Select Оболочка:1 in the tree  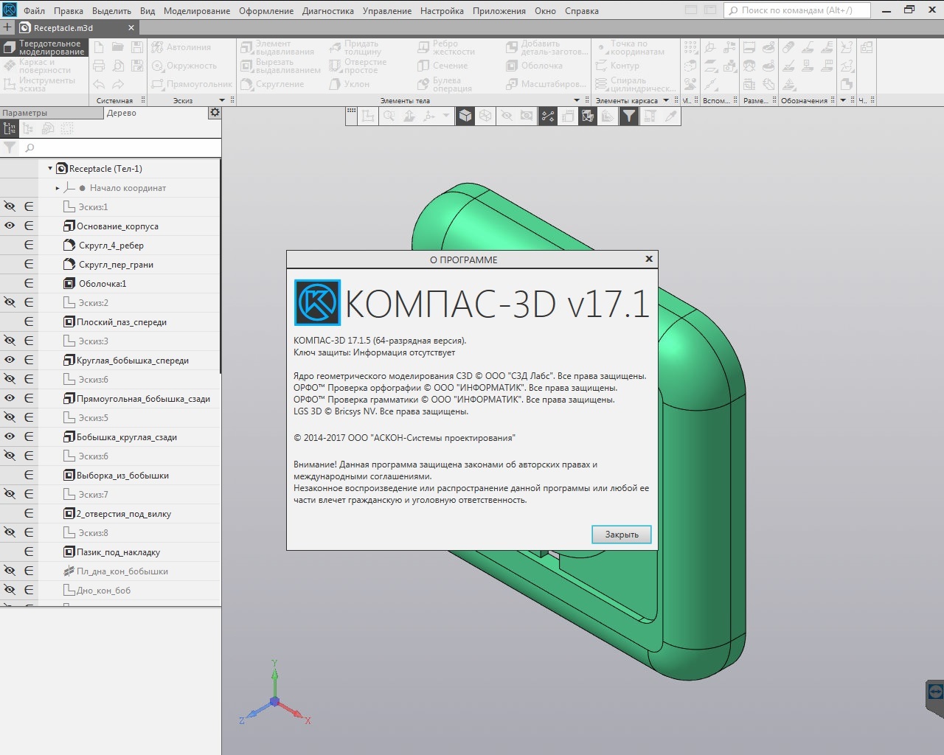(x=103, y=283)
